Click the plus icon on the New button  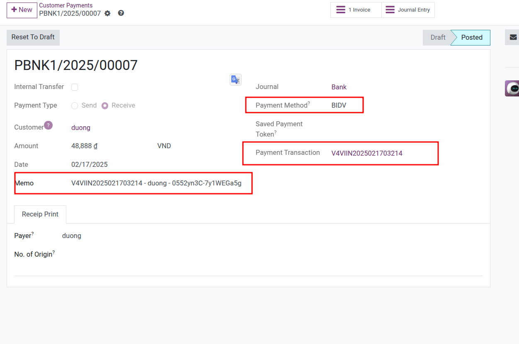[13, 10]
